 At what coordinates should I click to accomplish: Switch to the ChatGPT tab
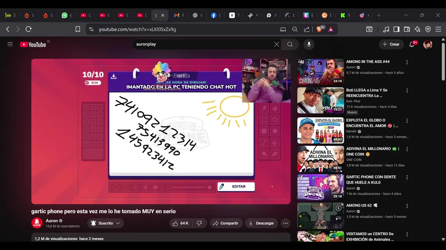tap(198, 15)
